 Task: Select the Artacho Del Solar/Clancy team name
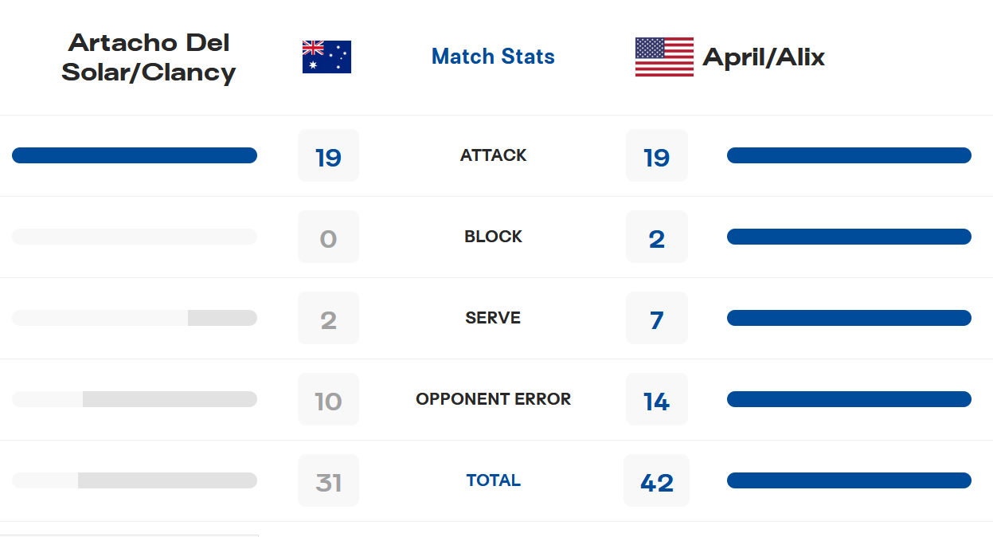pyautogui.click(x=149, y=57)
